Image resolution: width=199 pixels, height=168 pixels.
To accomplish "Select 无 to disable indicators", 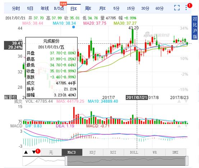I will point(51,152).
